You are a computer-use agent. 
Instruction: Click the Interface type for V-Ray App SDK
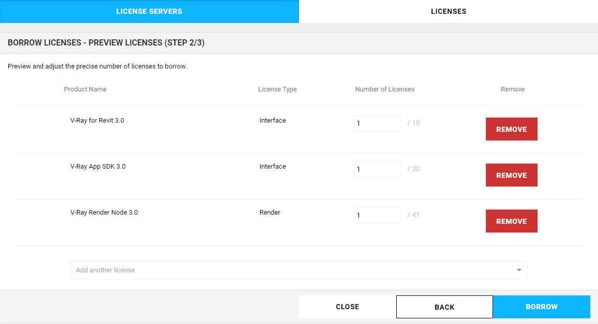tap(273, 167)
